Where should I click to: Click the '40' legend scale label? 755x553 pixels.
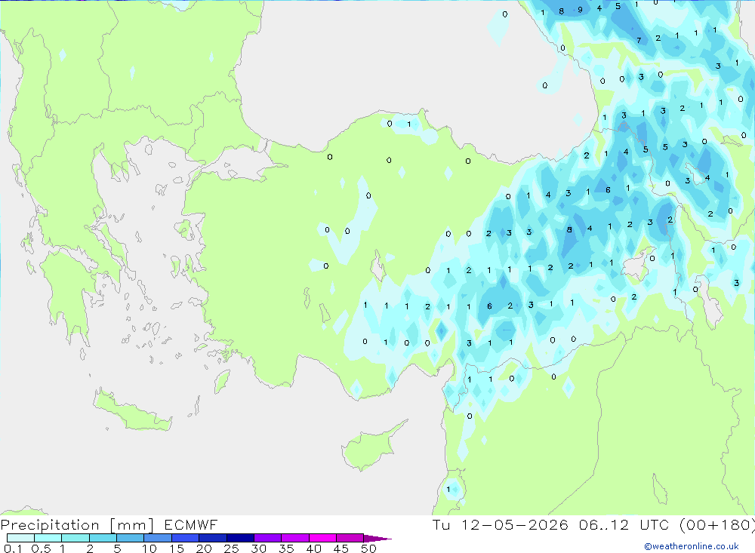(314, 548)
